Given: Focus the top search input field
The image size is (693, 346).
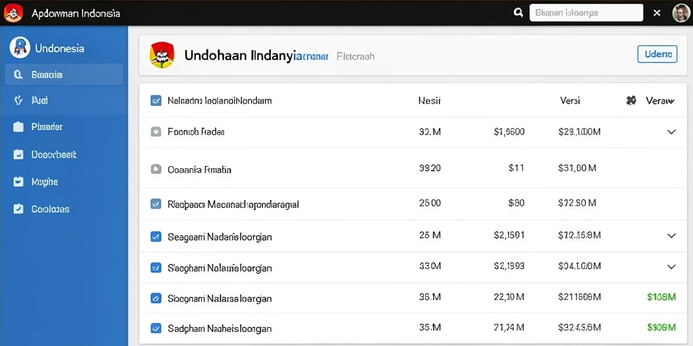Looking at the screenshot, I should (x=586, y=13).
